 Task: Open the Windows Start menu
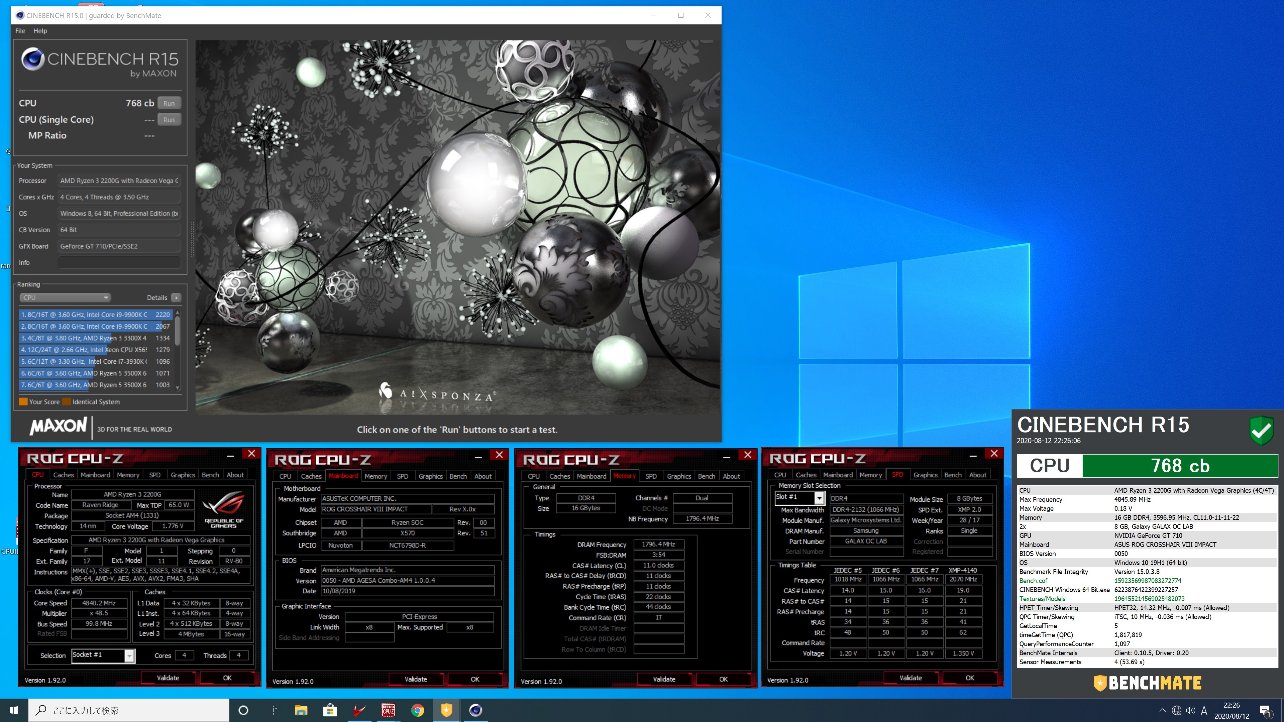point(14,710)
